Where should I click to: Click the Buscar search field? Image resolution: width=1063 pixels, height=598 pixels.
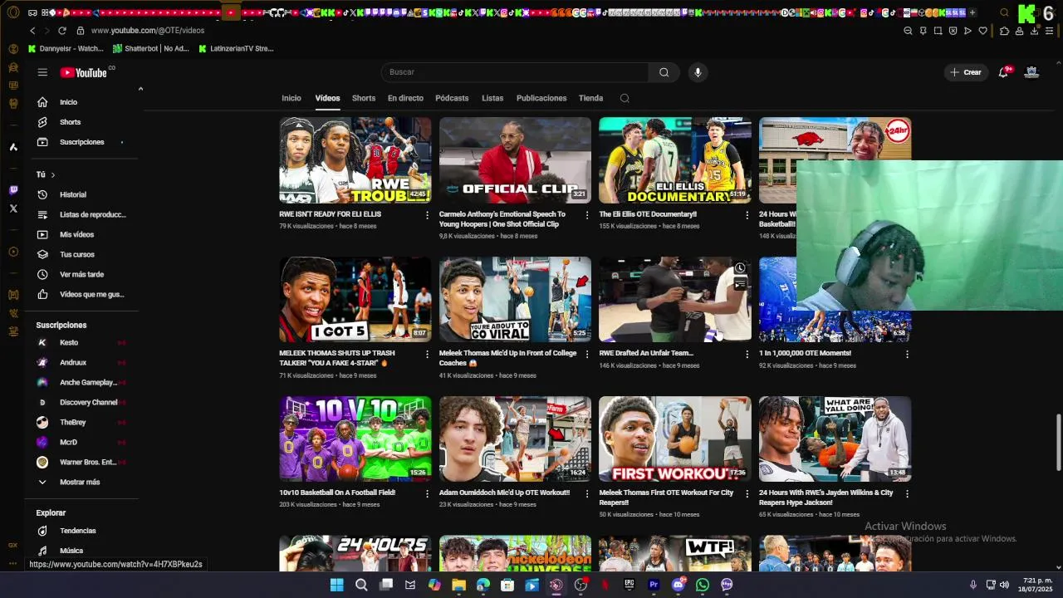(515, 72)
